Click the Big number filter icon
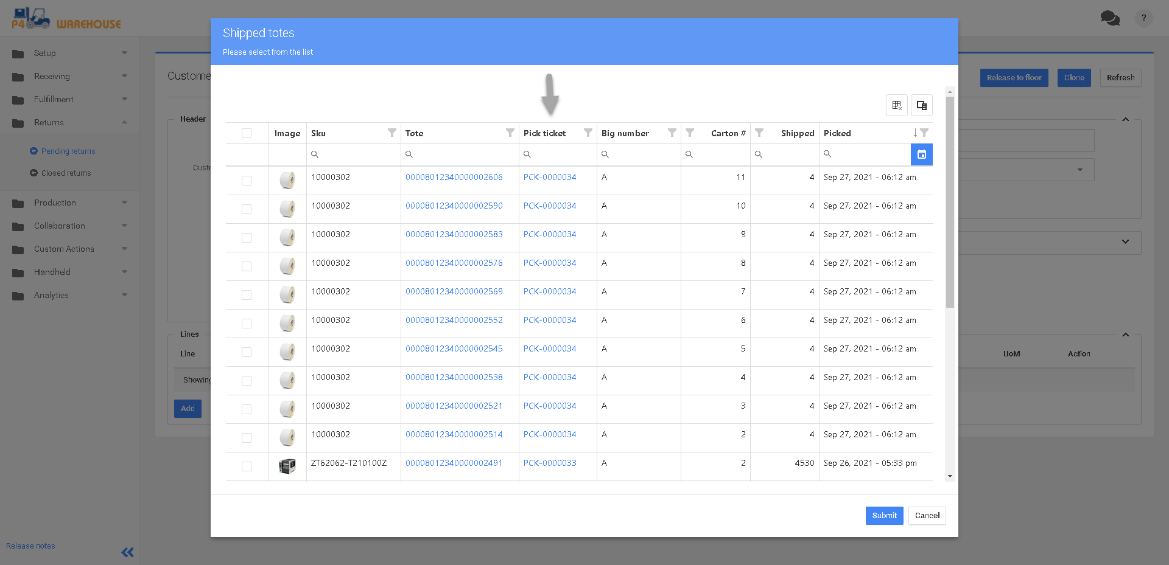This screenshot has width=1169, height=565. click(672, 133)
